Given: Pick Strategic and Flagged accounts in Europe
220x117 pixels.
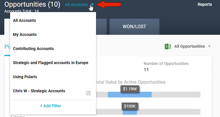Looking at the screenshot, I should 50,63.
